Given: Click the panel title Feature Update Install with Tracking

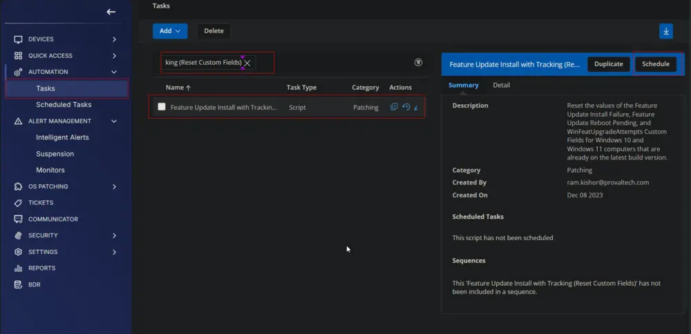Looking at the screenshot, I should 515,64.
